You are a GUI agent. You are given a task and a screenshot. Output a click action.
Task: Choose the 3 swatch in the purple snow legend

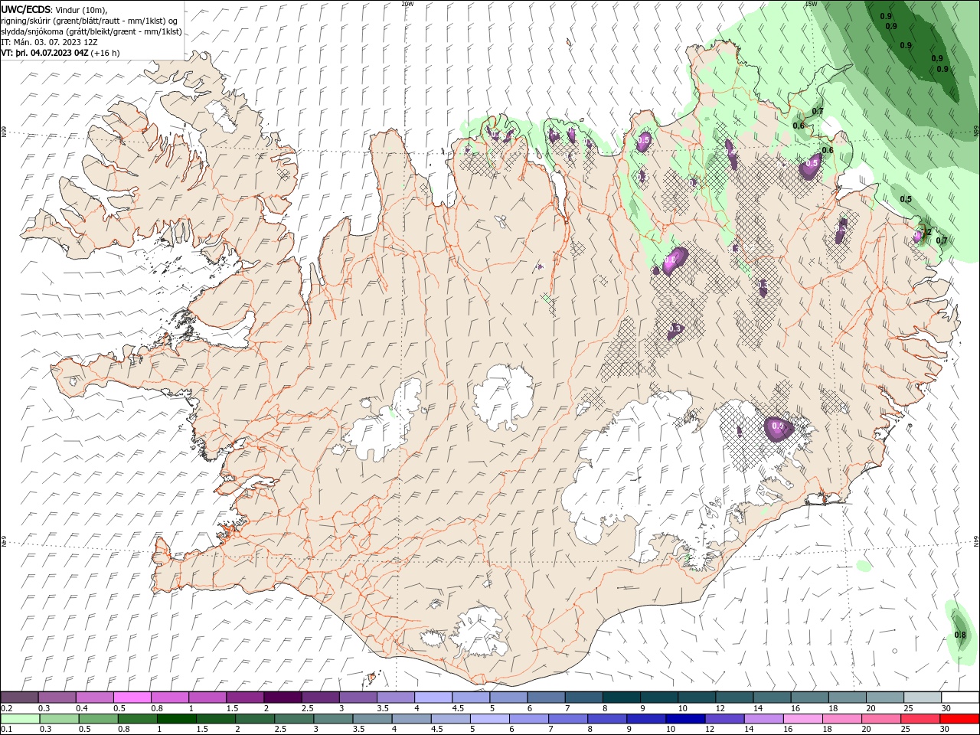(358, 697)
